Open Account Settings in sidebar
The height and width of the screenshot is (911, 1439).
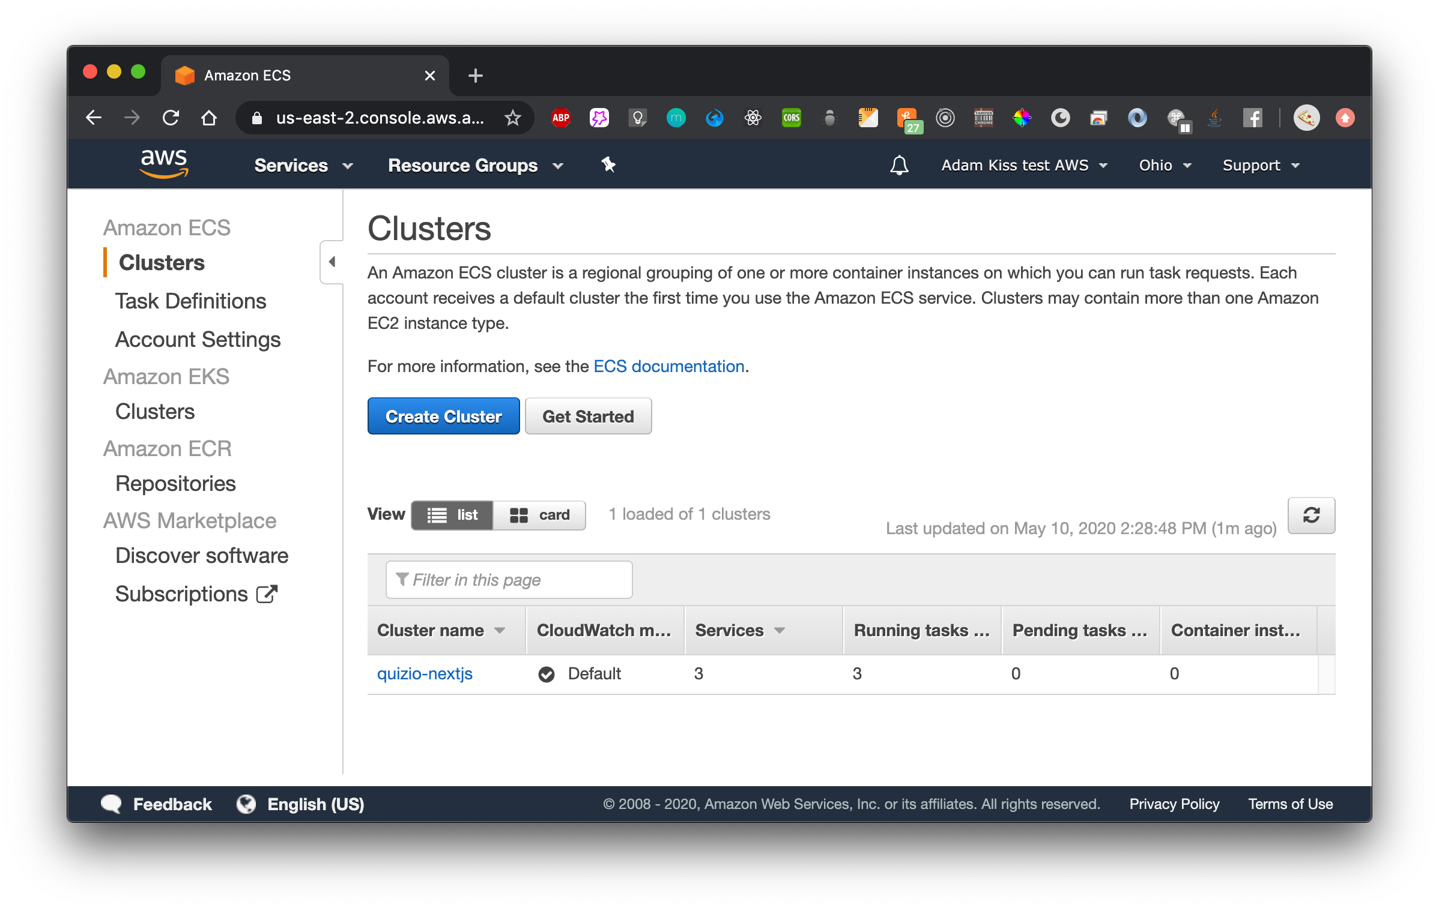click(x=198, y=340)
